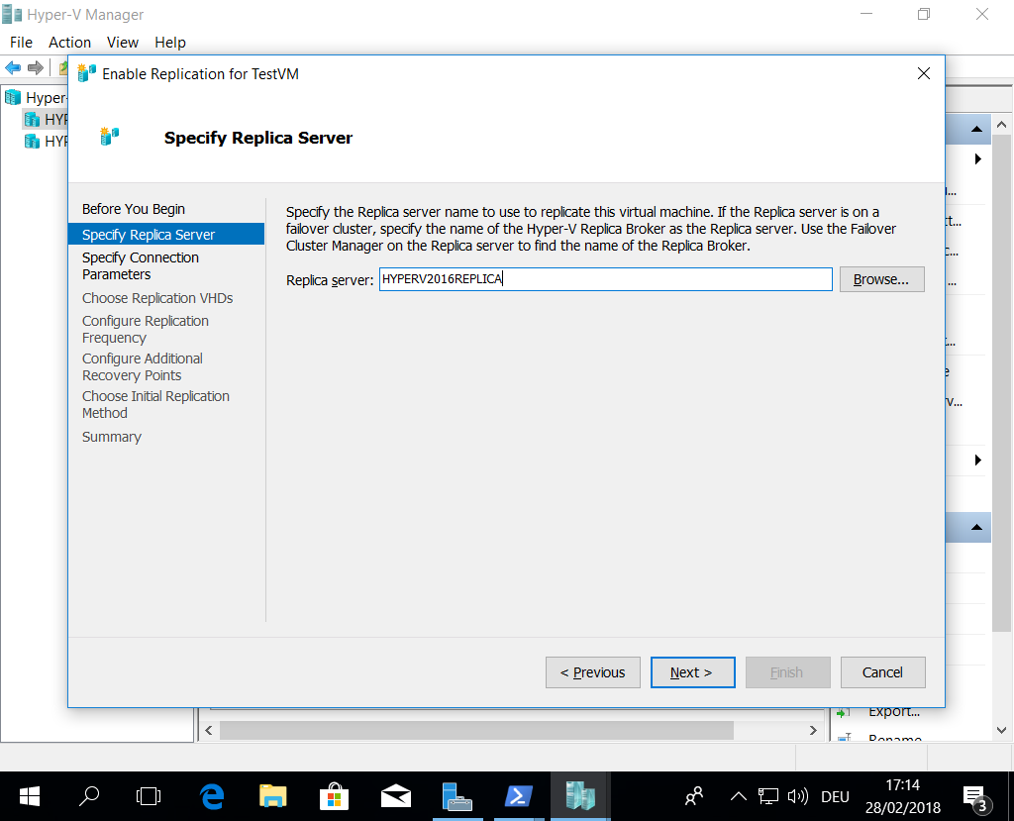Open the Help menu

(x=170, y=42)
